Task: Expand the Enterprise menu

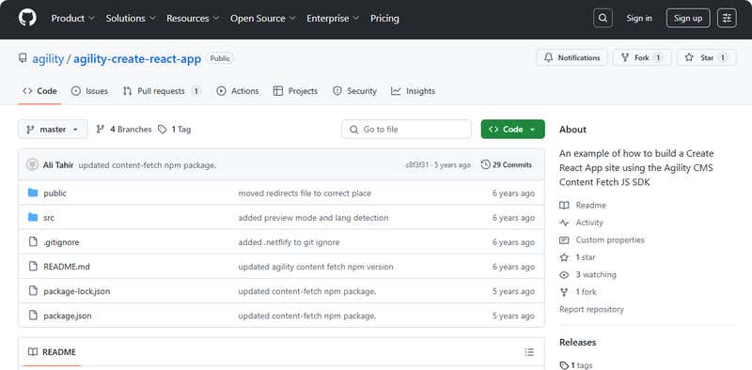Action: point(333,18)
